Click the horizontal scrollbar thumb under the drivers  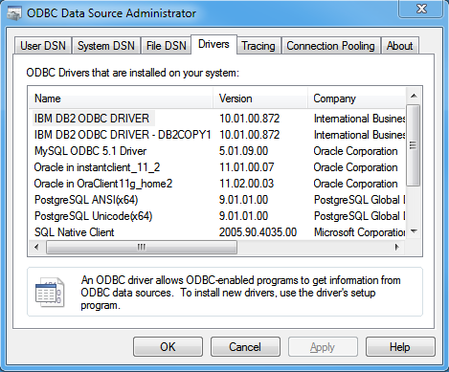[142, 247]
